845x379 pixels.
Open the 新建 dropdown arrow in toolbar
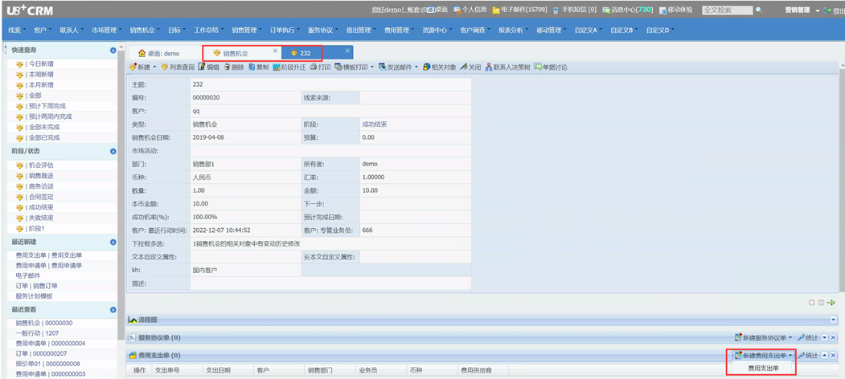point(155,67)
